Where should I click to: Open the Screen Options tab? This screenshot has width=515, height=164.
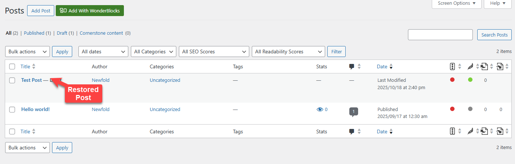(456, 3)
